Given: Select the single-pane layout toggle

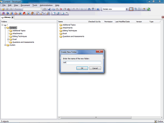Looking at the screenshot, I should [131, 9].
